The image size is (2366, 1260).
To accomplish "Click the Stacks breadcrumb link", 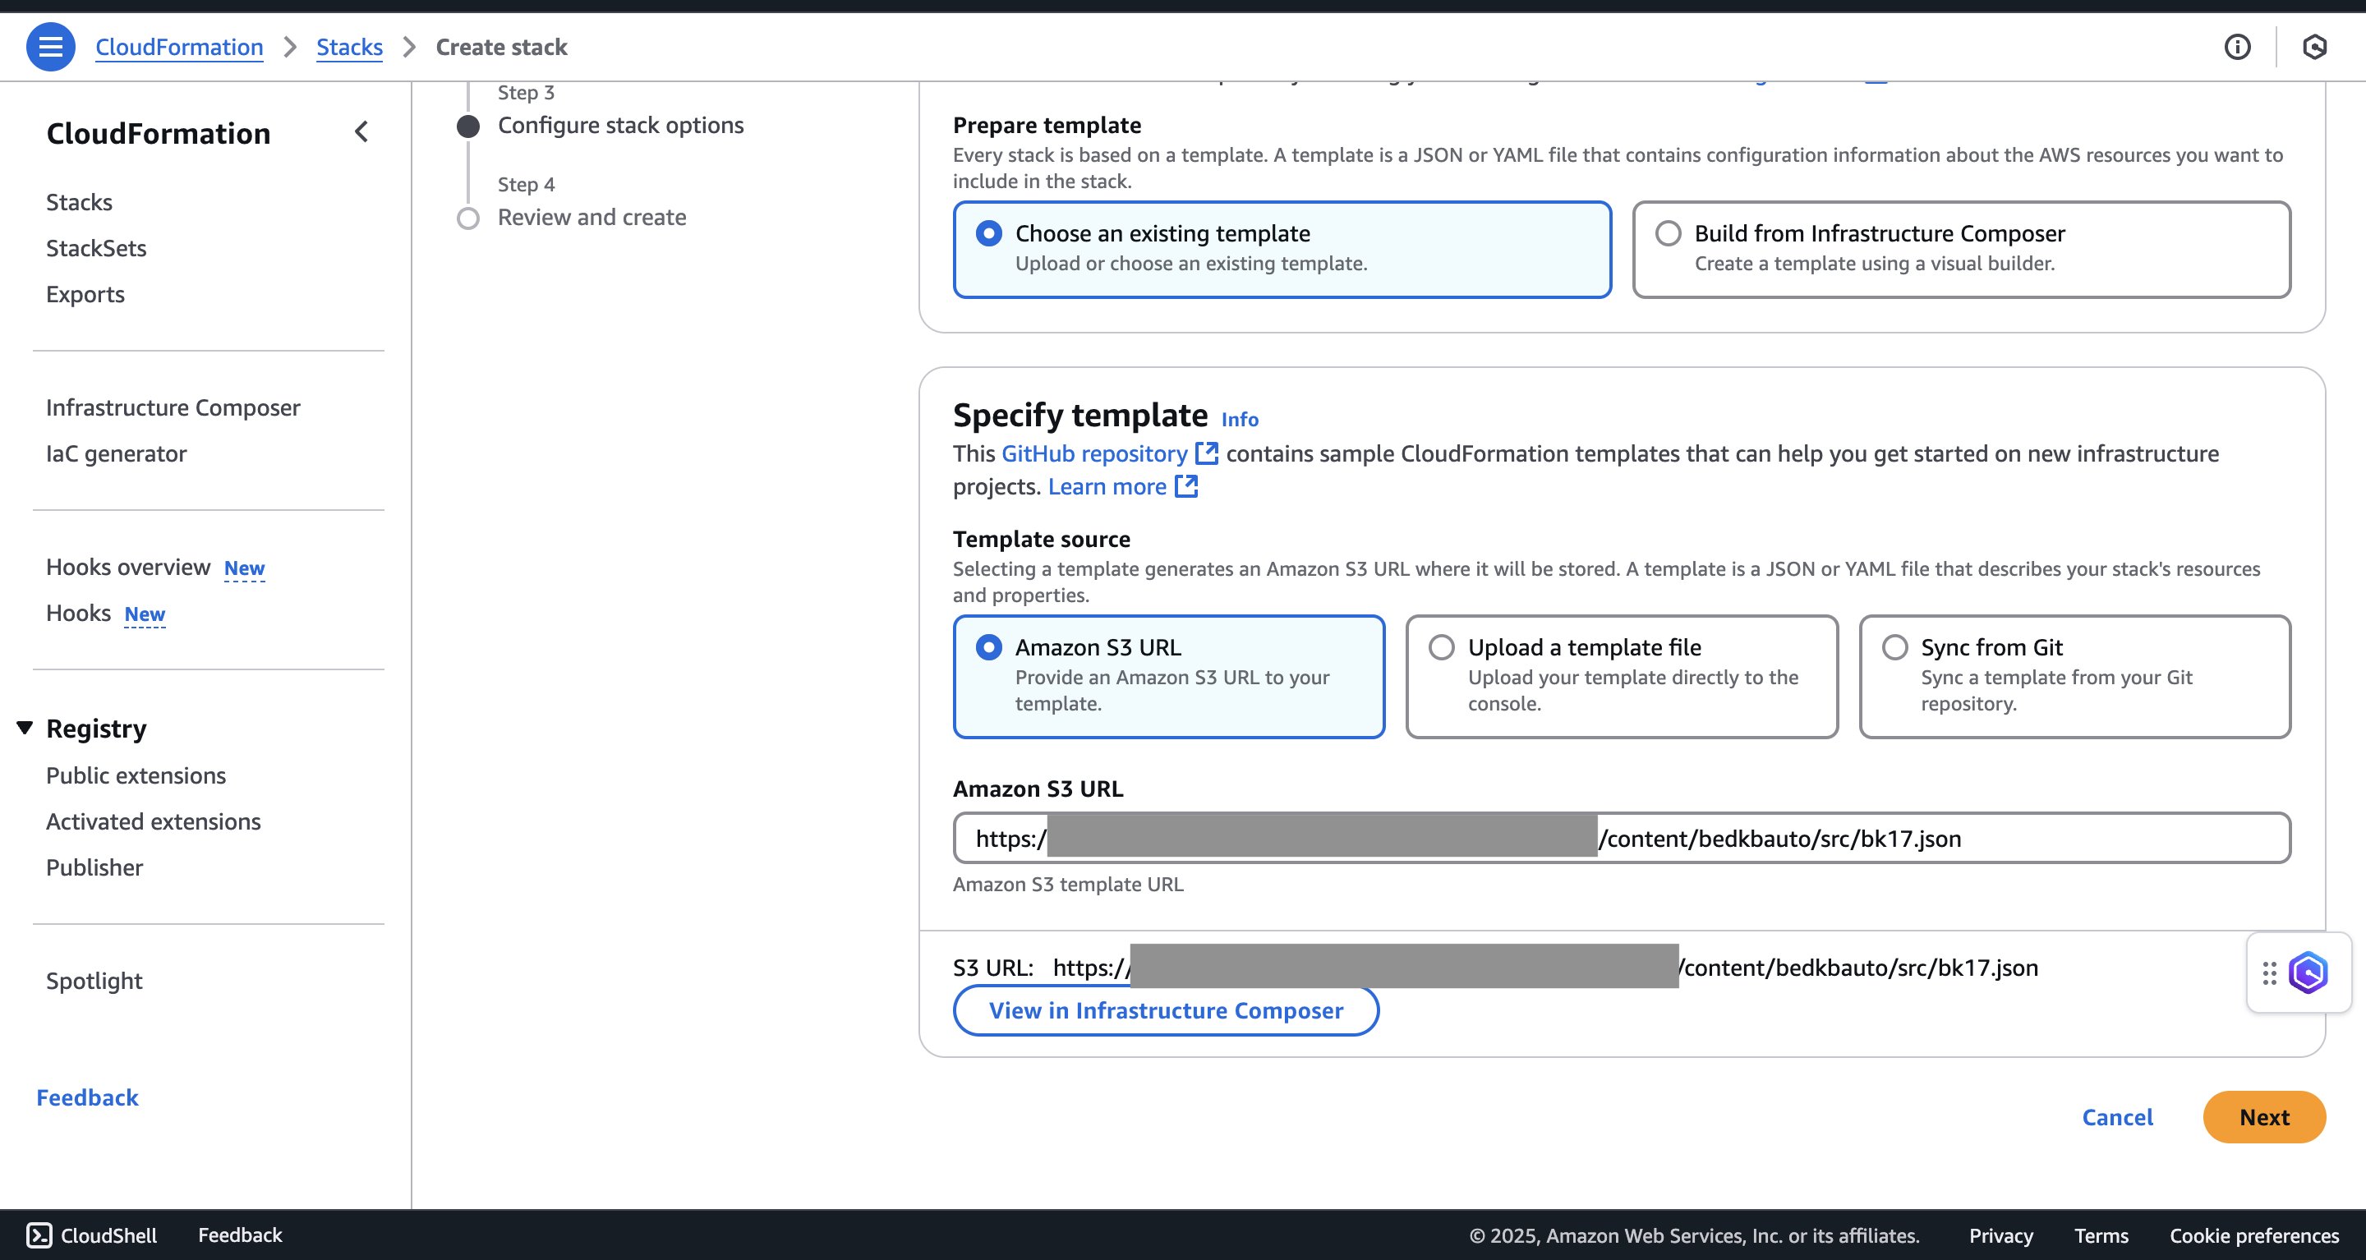I will [x=349, y=47].
